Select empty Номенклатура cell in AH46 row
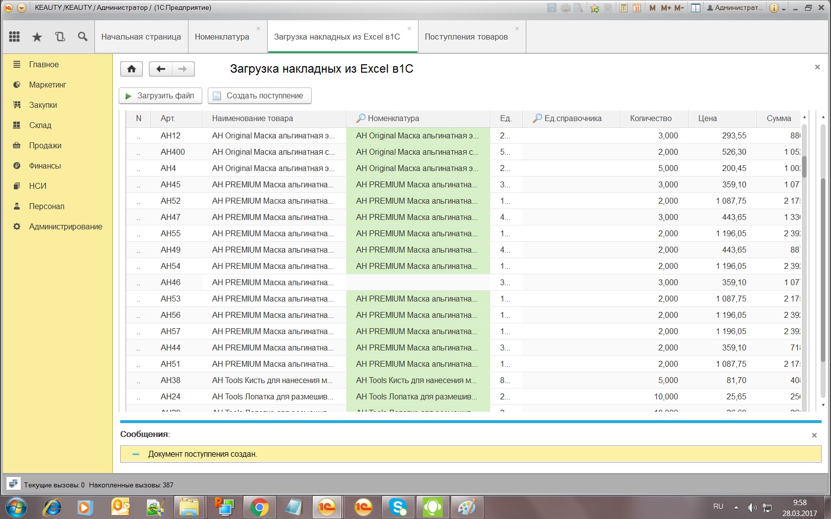831x519 pixels. (418, 282)
